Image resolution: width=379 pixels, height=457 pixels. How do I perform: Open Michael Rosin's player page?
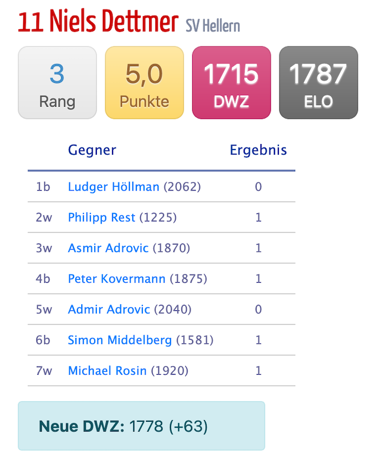(107, 371)
